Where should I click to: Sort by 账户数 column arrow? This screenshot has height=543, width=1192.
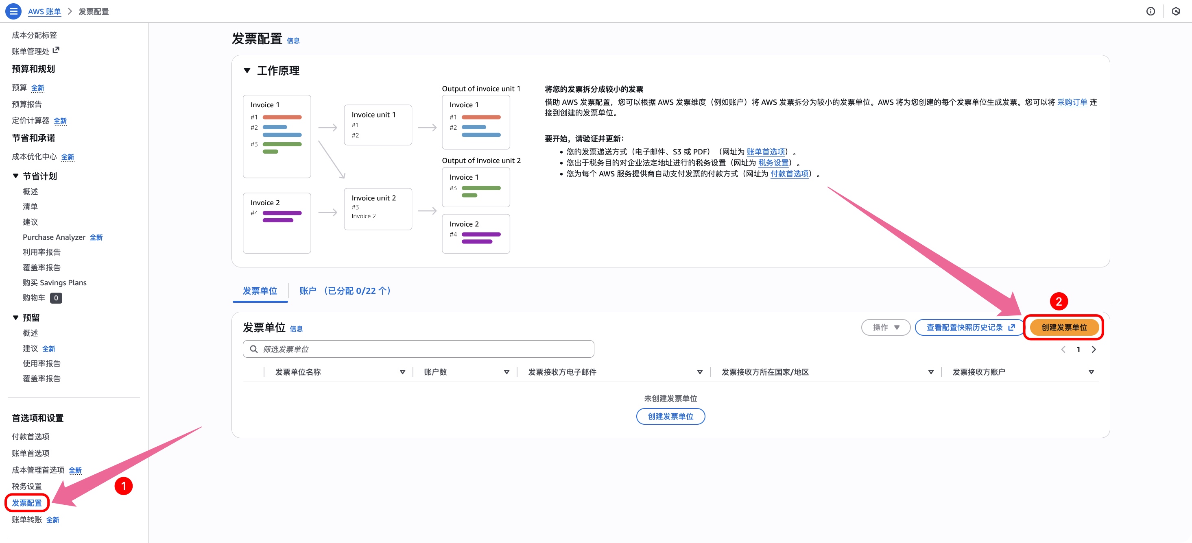point(506,372)
